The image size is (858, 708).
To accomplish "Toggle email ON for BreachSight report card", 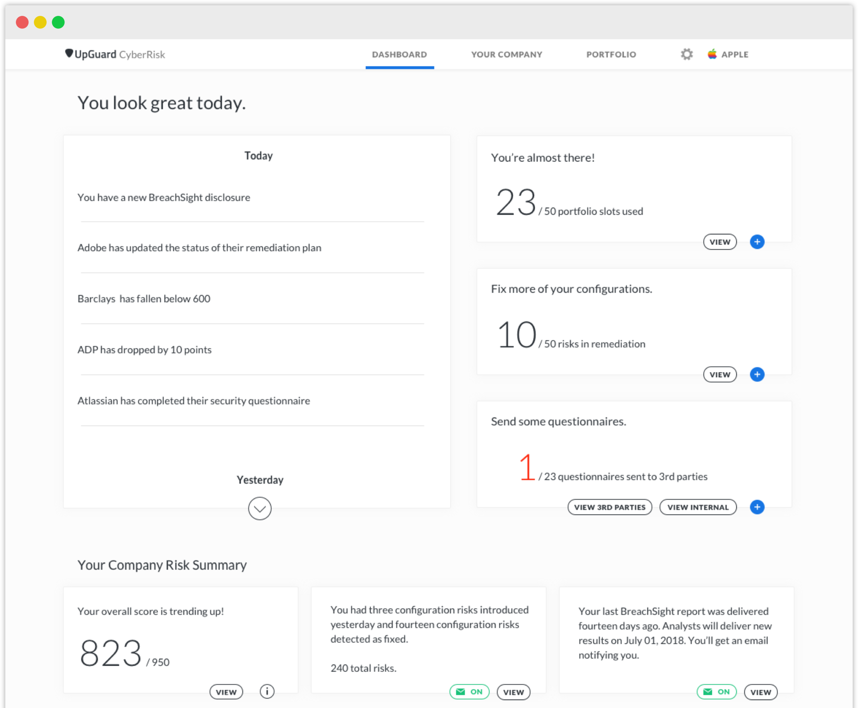I will pyautogui.click(x=716, y=692).
